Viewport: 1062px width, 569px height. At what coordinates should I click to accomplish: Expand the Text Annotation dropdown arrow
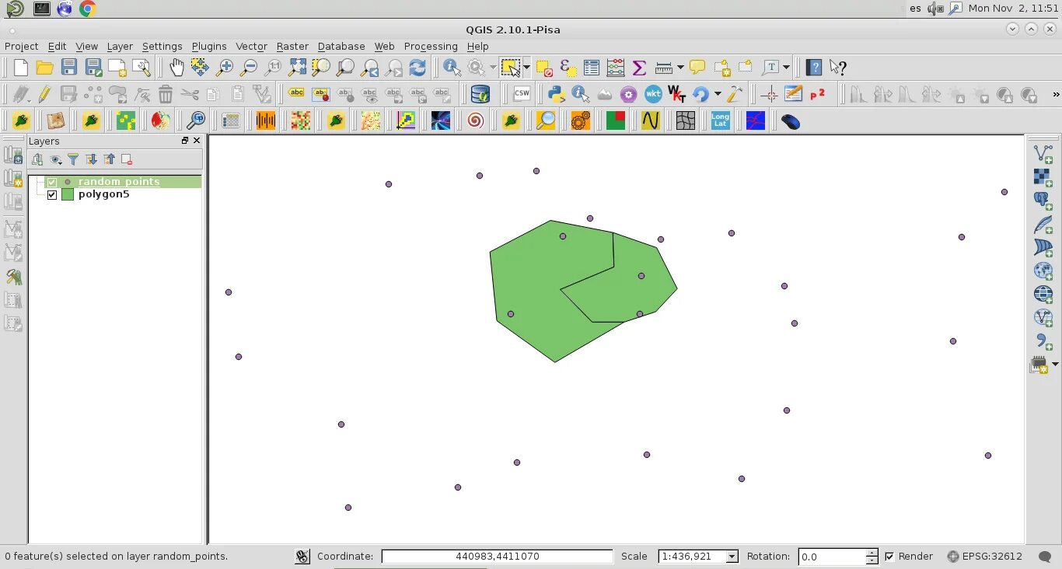click(787, 68)
